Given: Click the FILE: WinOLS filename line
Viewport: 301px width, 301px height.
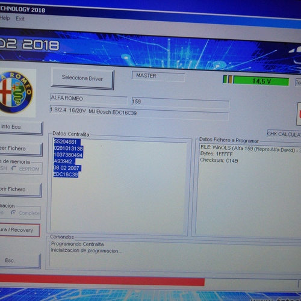Looking at the screenshot, I should click(250, 149).
